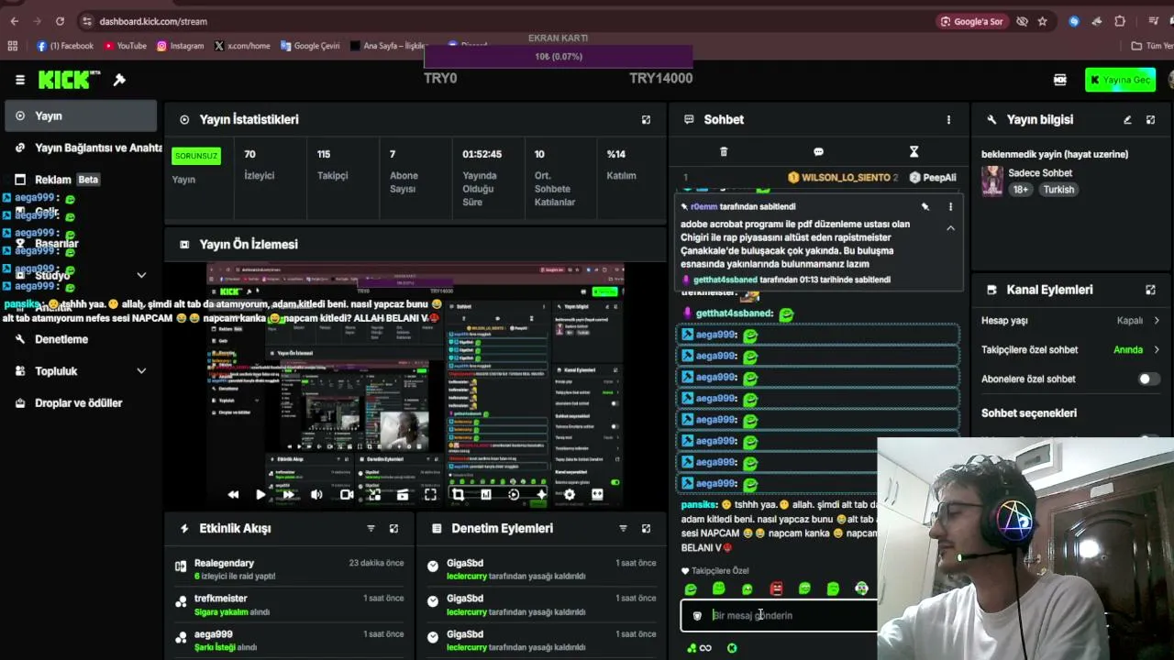Click the Yayına Geç button
The width and height of the screenshot is (1174, 660).
[1119, 80]
